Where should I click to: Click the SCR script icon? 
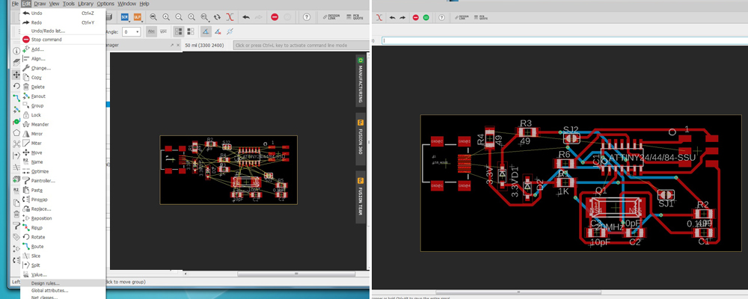pos(125,17)
